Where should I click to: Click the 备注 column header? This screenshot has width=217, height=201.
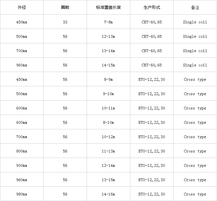195,7
